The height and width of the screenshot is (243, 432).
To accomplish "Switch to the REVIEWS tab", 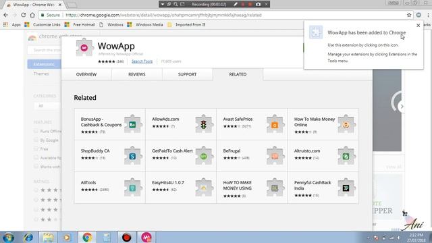I will [136, 74].
